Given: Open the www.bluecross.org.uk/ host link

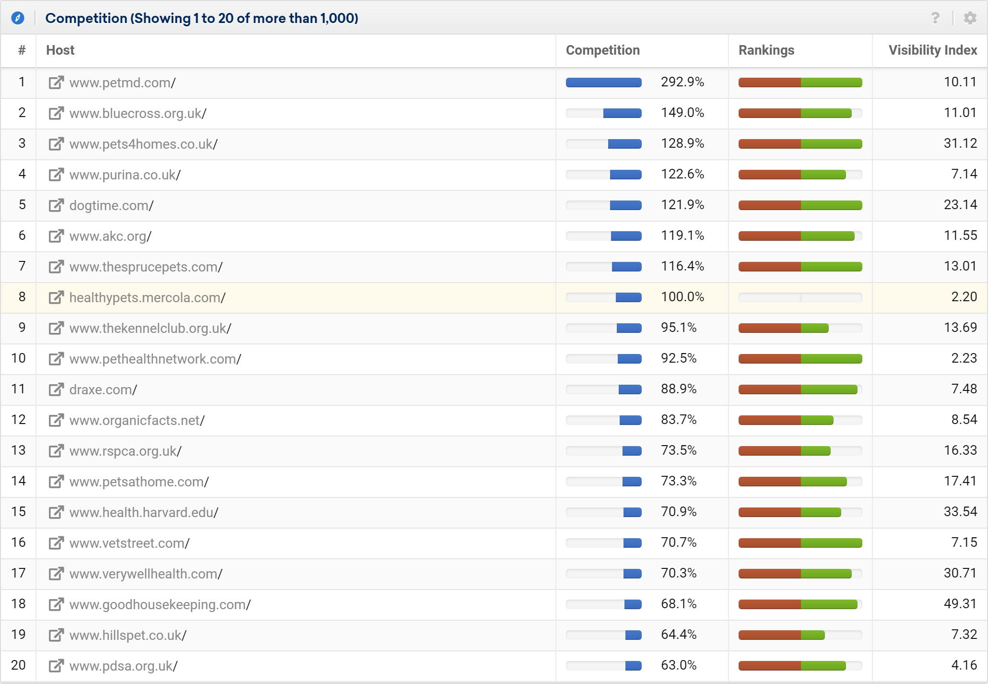Looking at the screenshot, I should [138, 113].
